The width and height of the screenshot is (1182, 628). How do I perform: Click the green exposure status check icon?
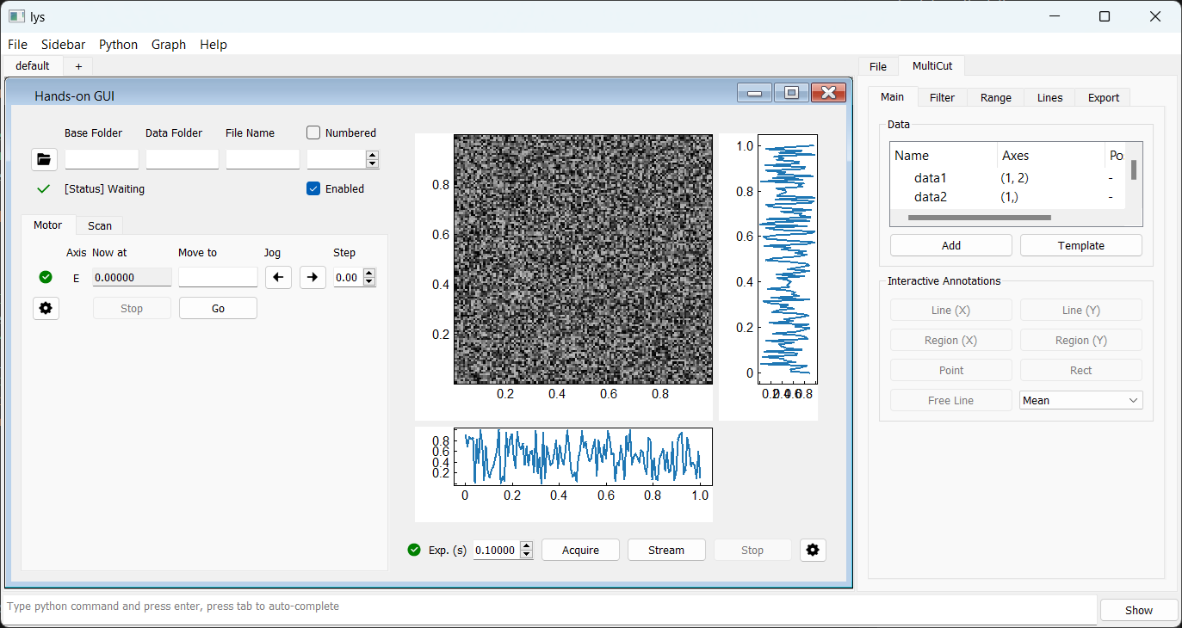414,550
